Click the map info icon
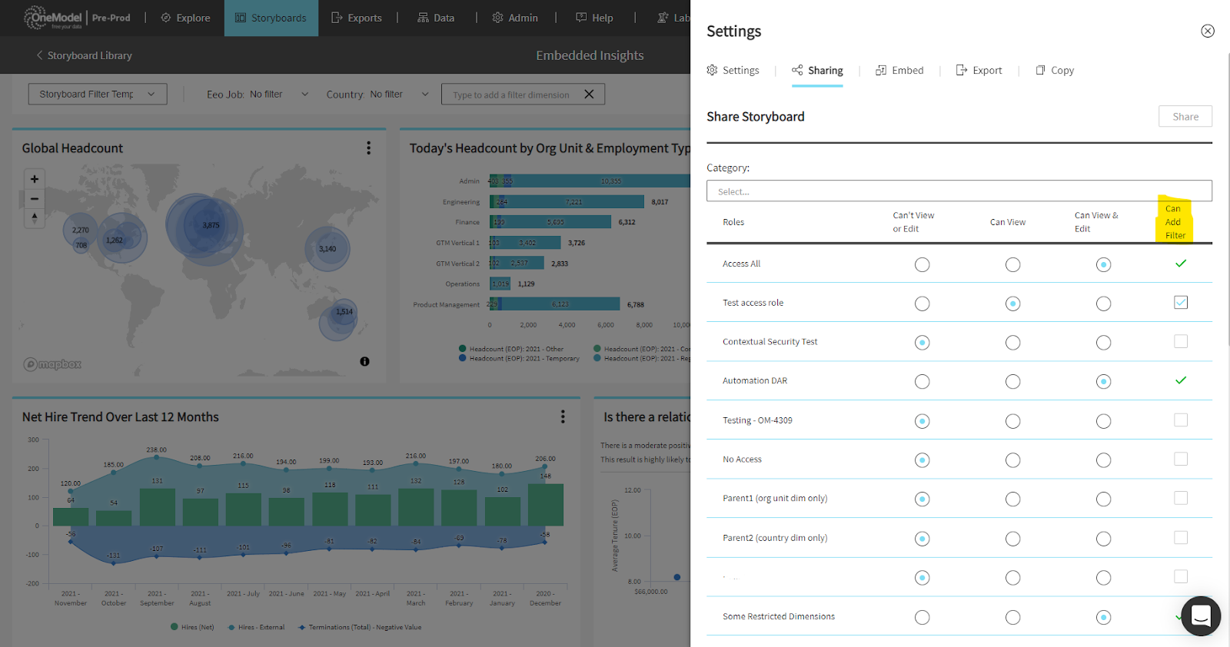The image size is (1230, 647). click(x=364, y=361)
